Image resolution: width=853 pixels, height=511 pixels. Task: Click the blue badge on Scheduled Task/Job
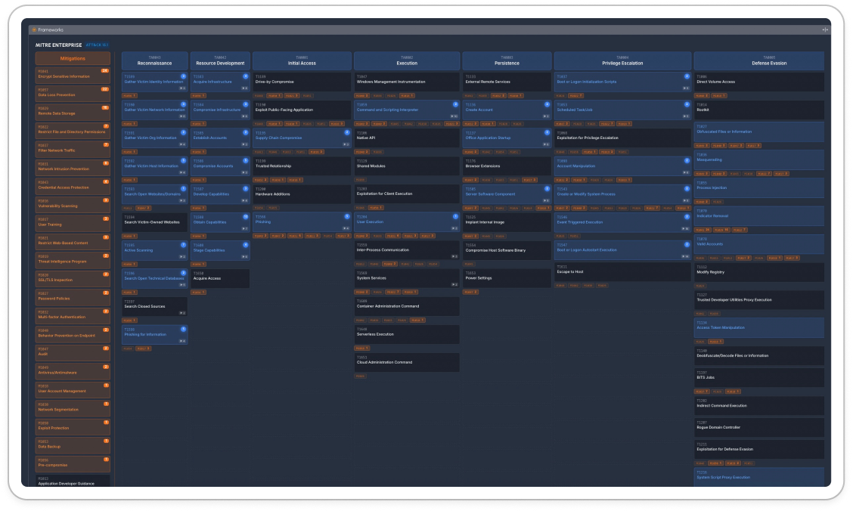tap(687, 104)
